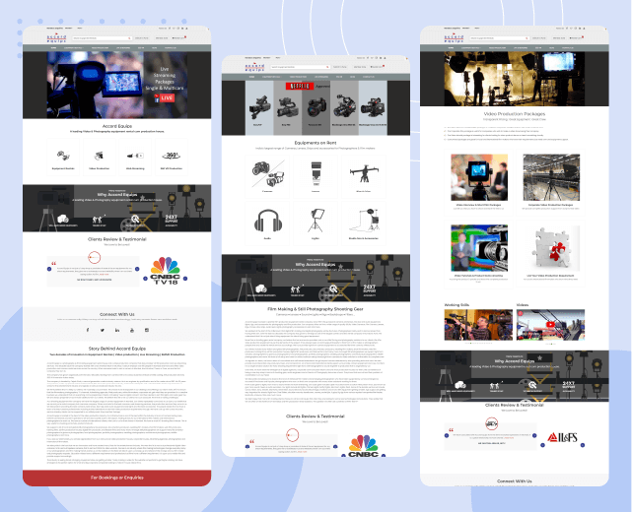Open the Video Production service icon card
This screenshot has height=512, width=632.
pyautogui.click(x=100, y=157)
